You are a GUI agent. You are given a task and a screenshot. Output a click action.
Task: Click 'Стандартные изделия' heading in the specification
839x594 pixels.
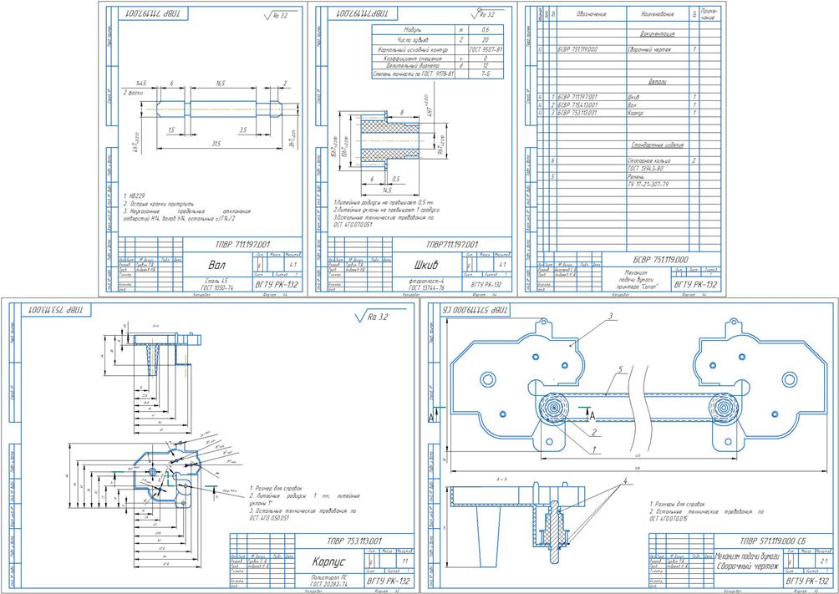coord(658,145)
